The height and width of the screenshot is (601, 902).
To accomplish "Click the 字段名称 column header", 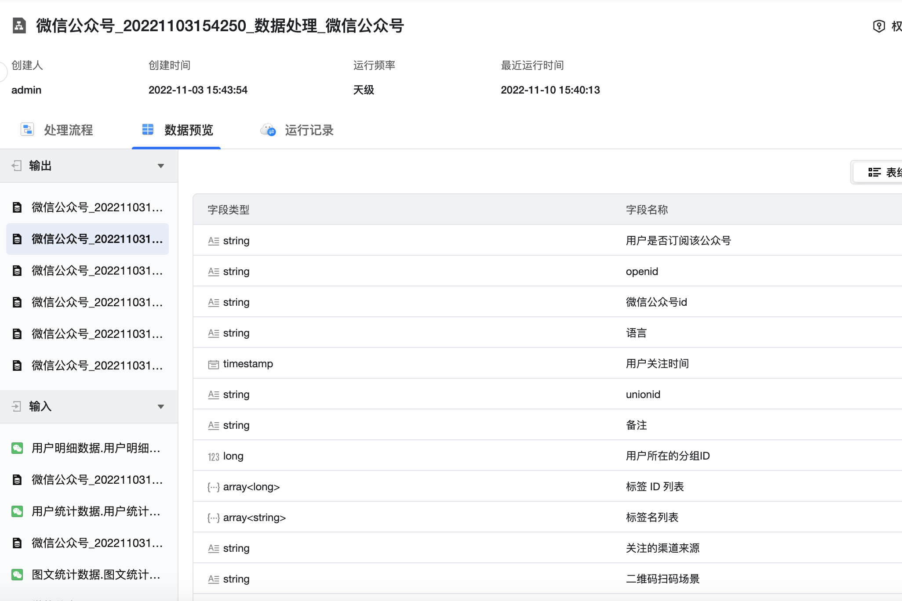I will click(647, 210).
